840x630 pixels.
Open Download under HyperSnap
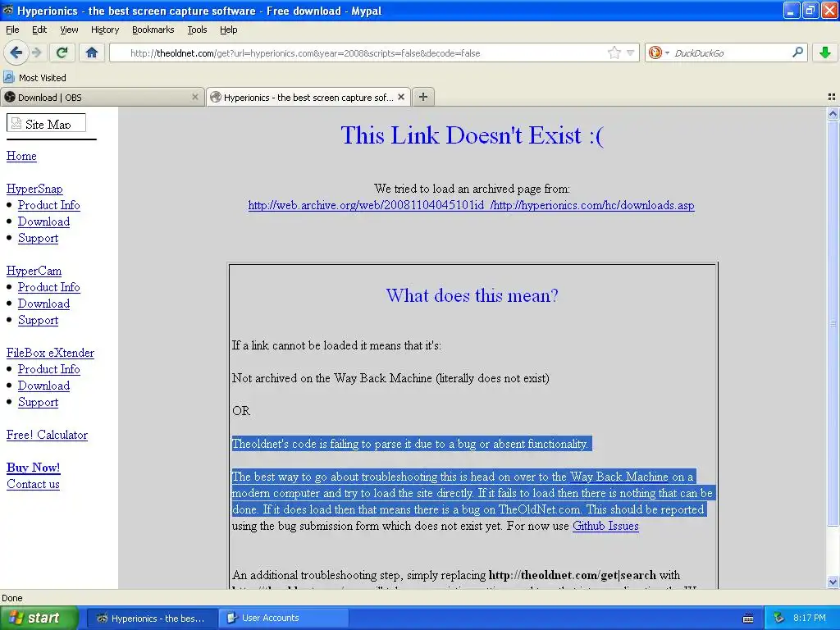point(44,221)
